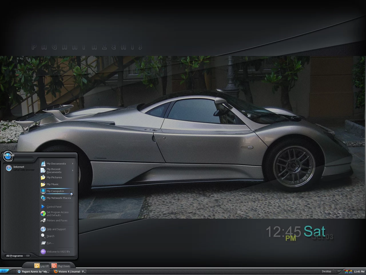Viewport: 366px width, 275px height.
Task: Open the Run dialog
Action: point(50,243)
